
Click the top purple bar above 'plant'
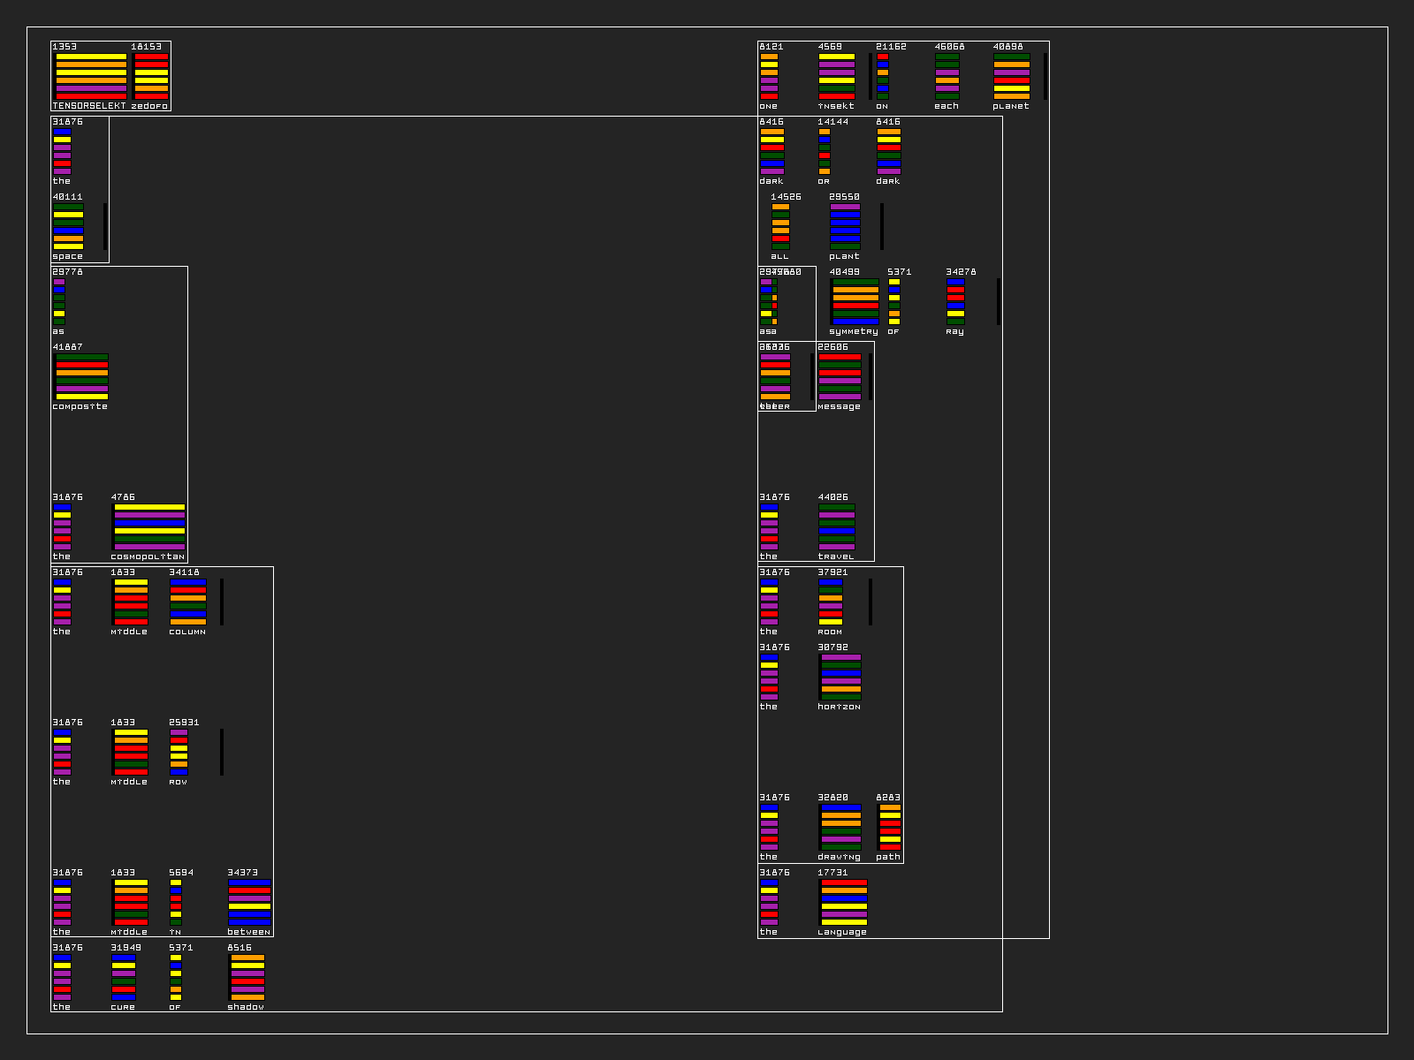pyautogui.click(x=845, y=207)
